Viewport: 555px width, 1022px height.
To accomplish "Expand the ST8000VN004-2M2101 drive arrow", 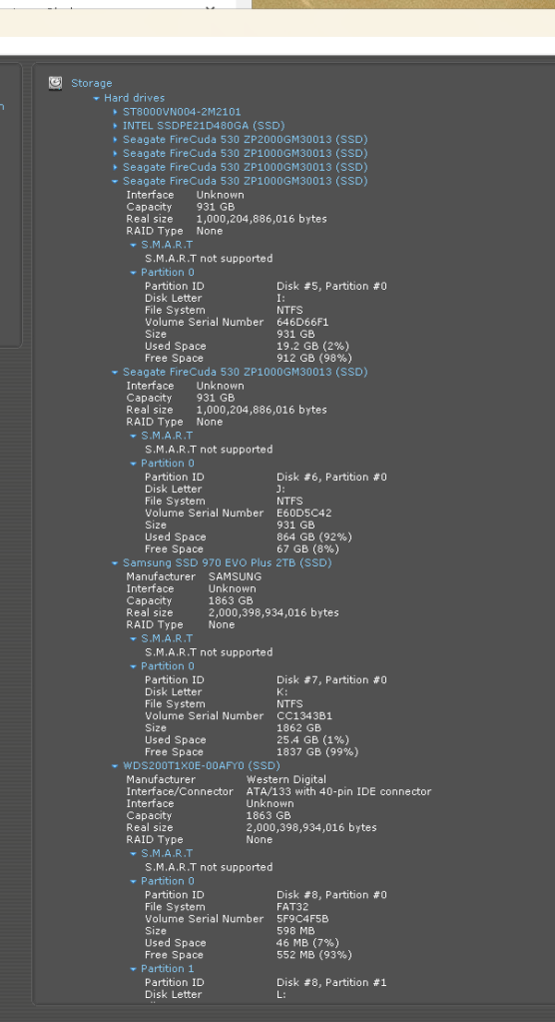I will (116, 112).
